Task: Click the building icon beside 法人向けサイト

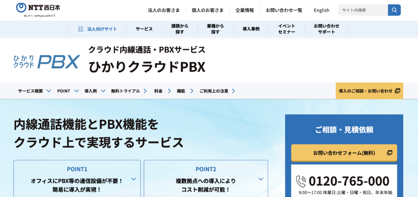Action: pyautogui.click(x=81, y=29)
